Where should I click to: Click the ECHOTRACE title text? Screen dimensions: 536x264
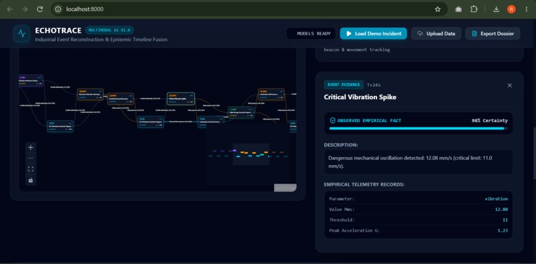click(58, 31)
